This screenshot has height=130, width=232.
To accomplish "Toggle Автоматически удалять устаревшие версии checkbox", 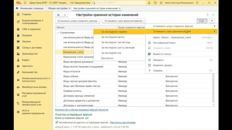I will (x=57, y=122).
